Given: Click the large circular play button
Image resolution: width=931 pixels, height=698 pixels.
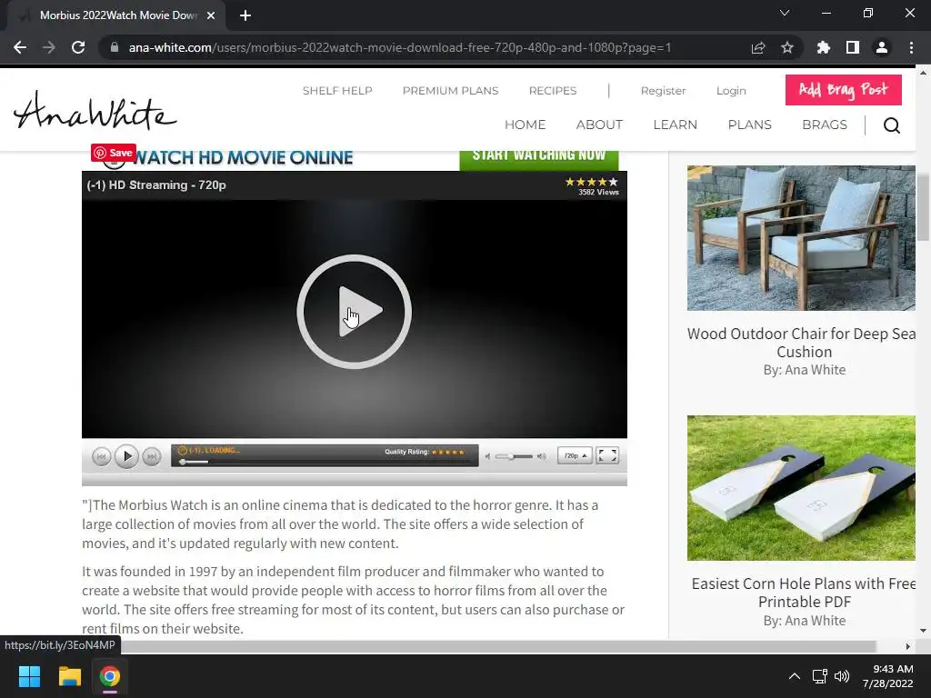Looking at the screenshot, I should coord(354,312).
